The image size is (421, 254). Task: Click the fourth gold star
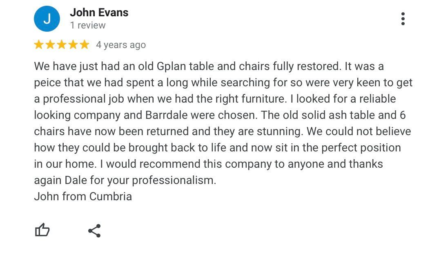[73, 45]
